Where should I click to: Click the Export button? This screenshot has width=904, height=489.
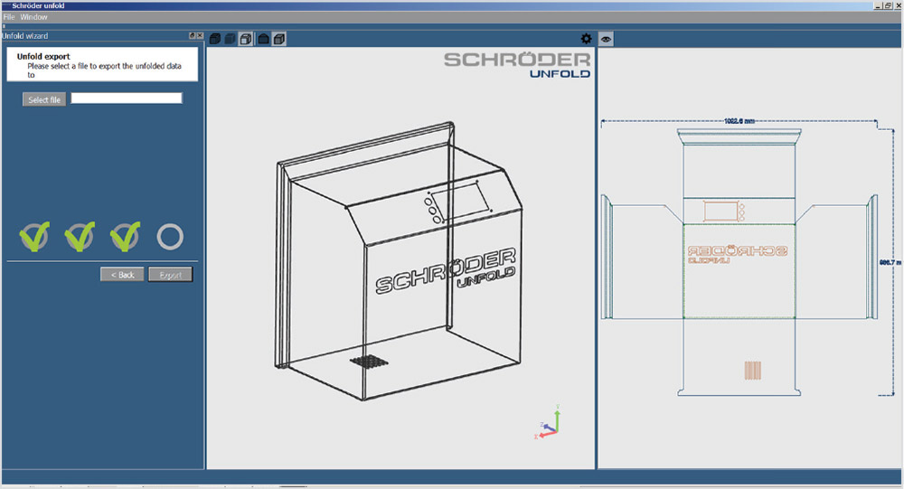171,275
